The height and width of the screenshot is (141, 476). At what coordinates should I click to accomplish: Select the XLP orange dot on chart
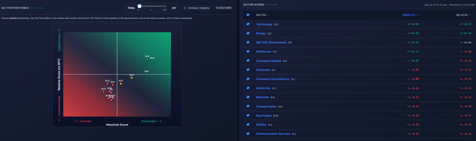(121, 83)
